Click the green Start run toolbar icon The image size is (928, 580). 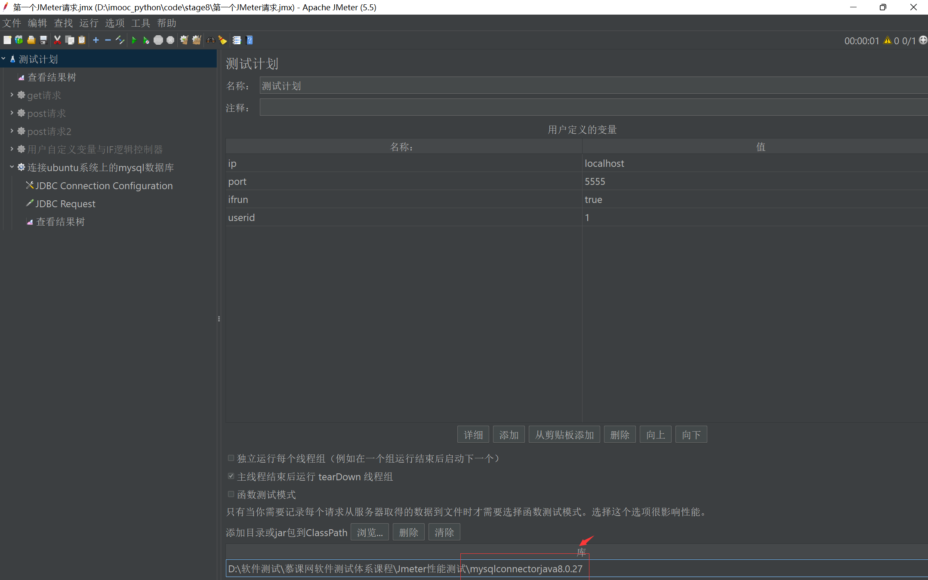(x=134, y=40)
